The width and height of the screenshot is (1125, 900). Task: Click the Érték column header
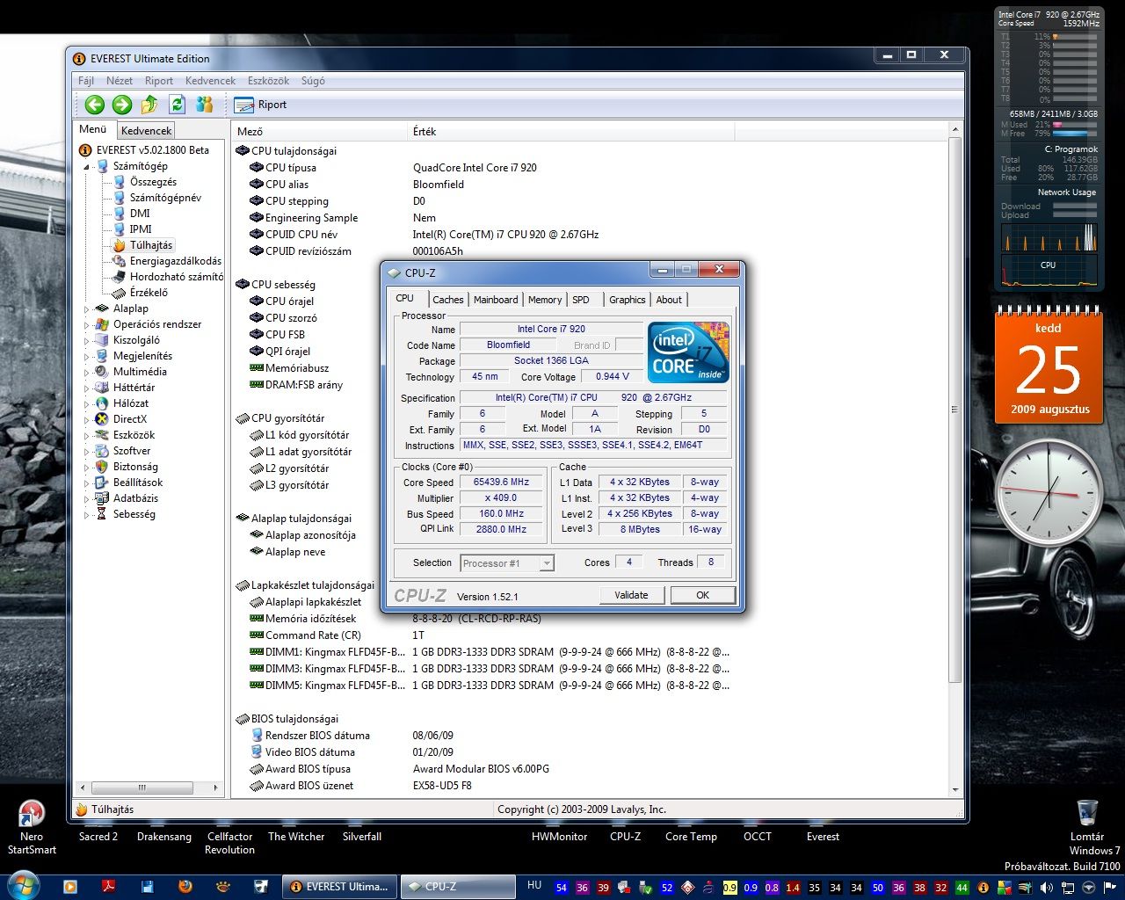pos(571,131)
